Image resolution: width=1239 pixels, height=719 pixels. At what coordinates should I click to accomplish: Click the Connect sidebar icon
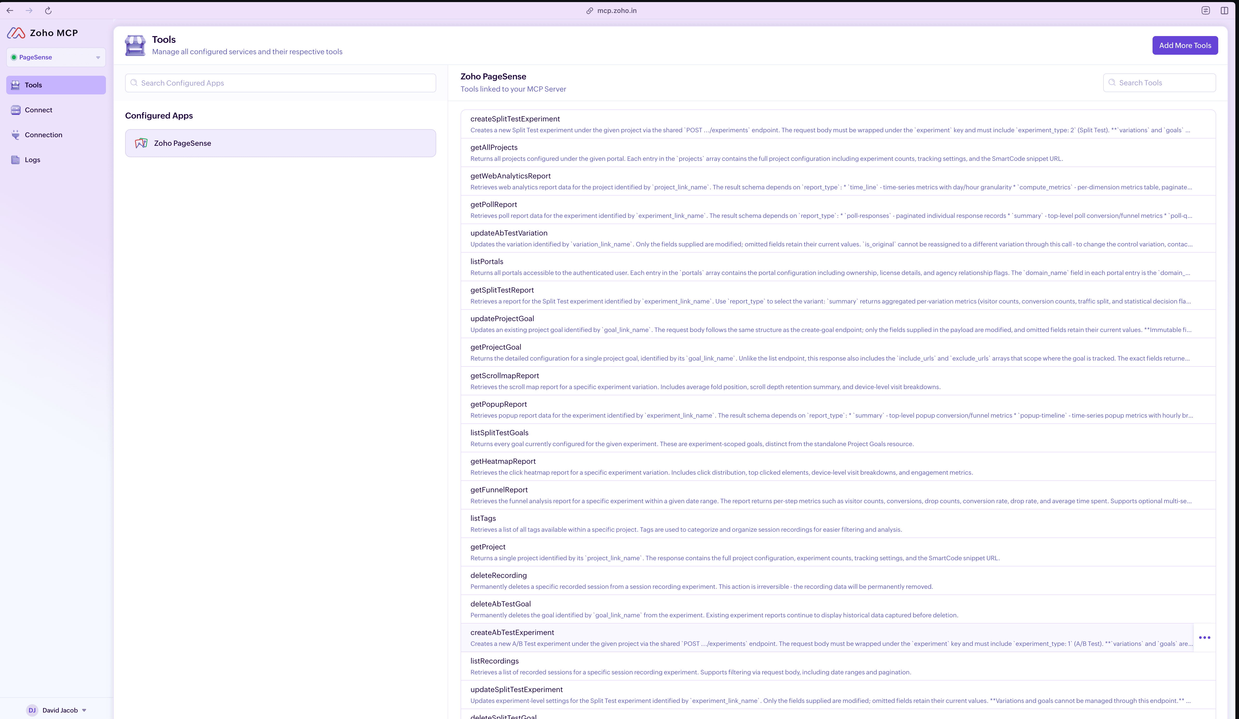(16, 110)
